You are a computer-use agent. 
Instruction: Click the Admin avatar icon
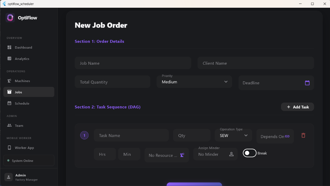tap(9, 177)
